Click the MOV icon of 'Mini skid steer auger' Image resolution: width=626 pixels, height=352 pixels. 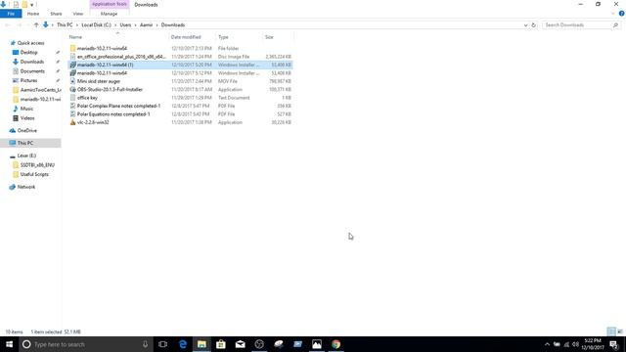[x=72, y=81]
